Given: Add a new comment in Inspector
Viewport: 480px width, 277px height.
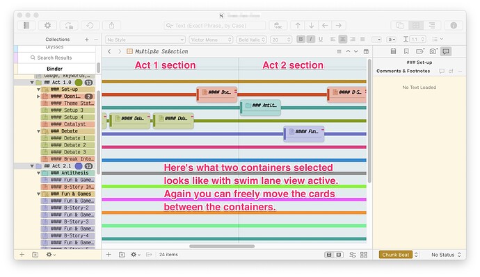Looking at the screenshot, I should click(442, 71).
